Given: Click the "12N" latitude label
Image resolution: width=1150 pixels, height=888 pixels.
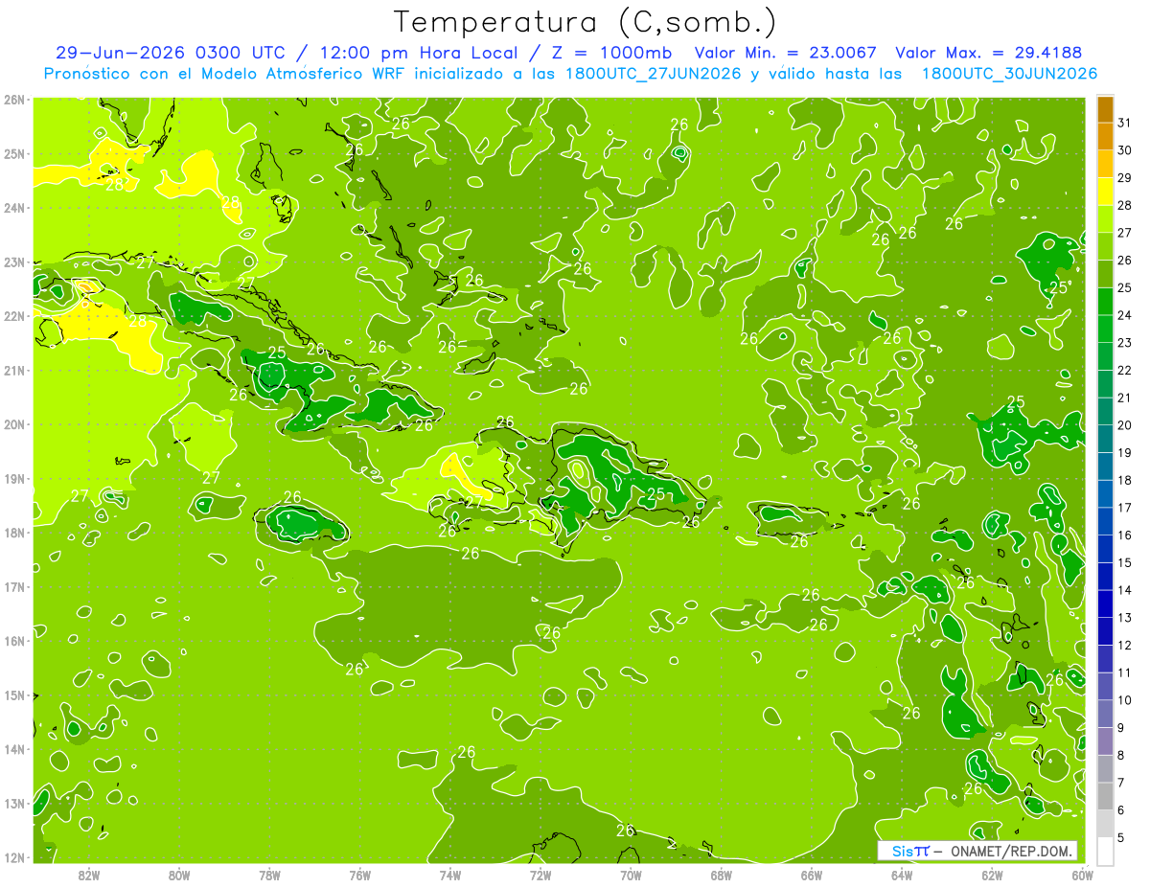Looking at the screenshot, I should point(14,857).
